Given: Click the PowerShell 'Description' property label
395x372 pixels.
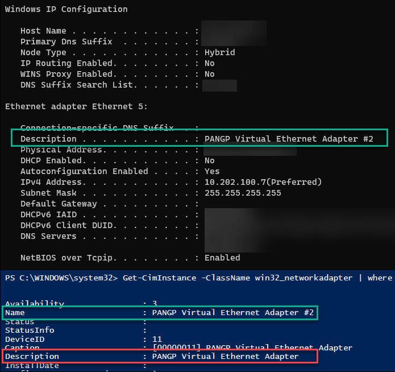Looking at the screenshot, I should click(32, 357).
